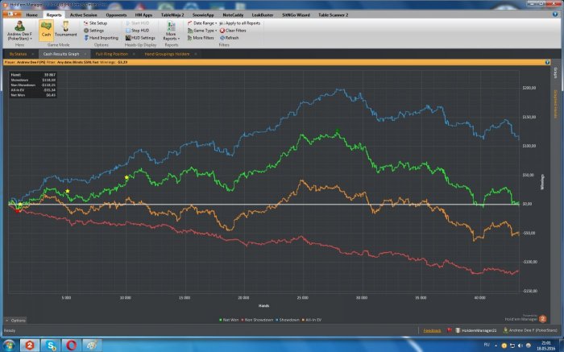Open Skype from taskbar
This screenshot has height=352, width=564.
50,346
